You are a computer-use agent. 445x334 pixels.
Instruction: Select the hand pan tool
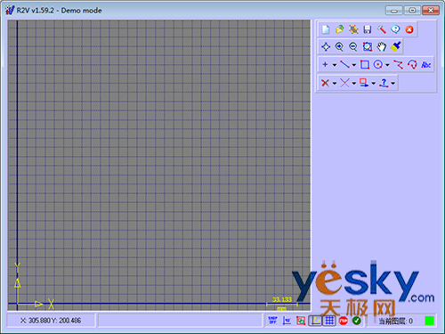pyautogui.click(x=382, y=46)
